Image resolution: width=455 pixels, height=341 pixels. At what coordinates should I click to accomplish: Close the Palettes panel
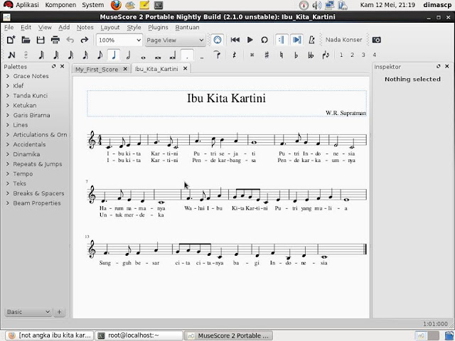click(62, 66)
